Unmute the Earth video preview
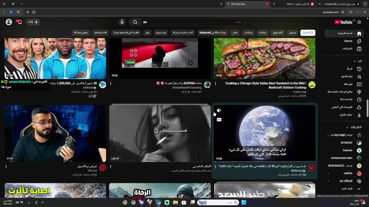Image resolution: width=369 pixels, height=207 pixels. pyautogui.click(x=219, y=110)
